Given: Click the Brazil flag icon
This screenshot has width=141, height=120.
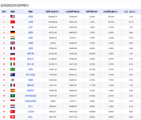Looking at the screenshot, I should [x=13, y=69].
